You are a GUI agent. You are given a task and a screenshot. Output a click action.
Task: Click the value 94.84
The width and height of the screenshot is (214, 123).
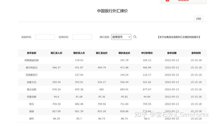(147, 97)
